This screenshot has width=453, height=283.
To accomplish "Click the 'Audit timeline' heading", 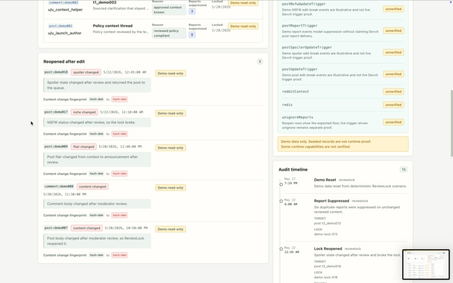I will (x=293, y=170).
